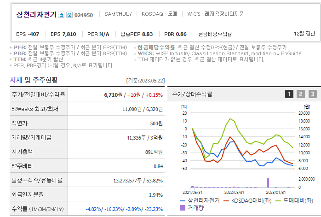Click the 업종PER 8.83 value

click(137, 34)
